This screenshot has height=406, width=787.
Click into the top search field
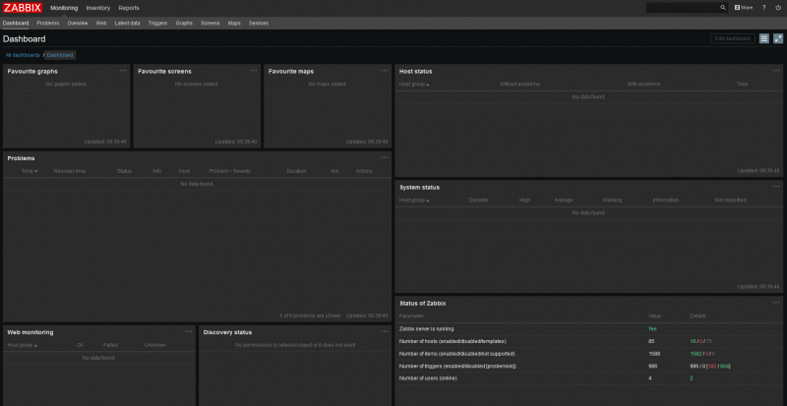(x=682, y=7)
